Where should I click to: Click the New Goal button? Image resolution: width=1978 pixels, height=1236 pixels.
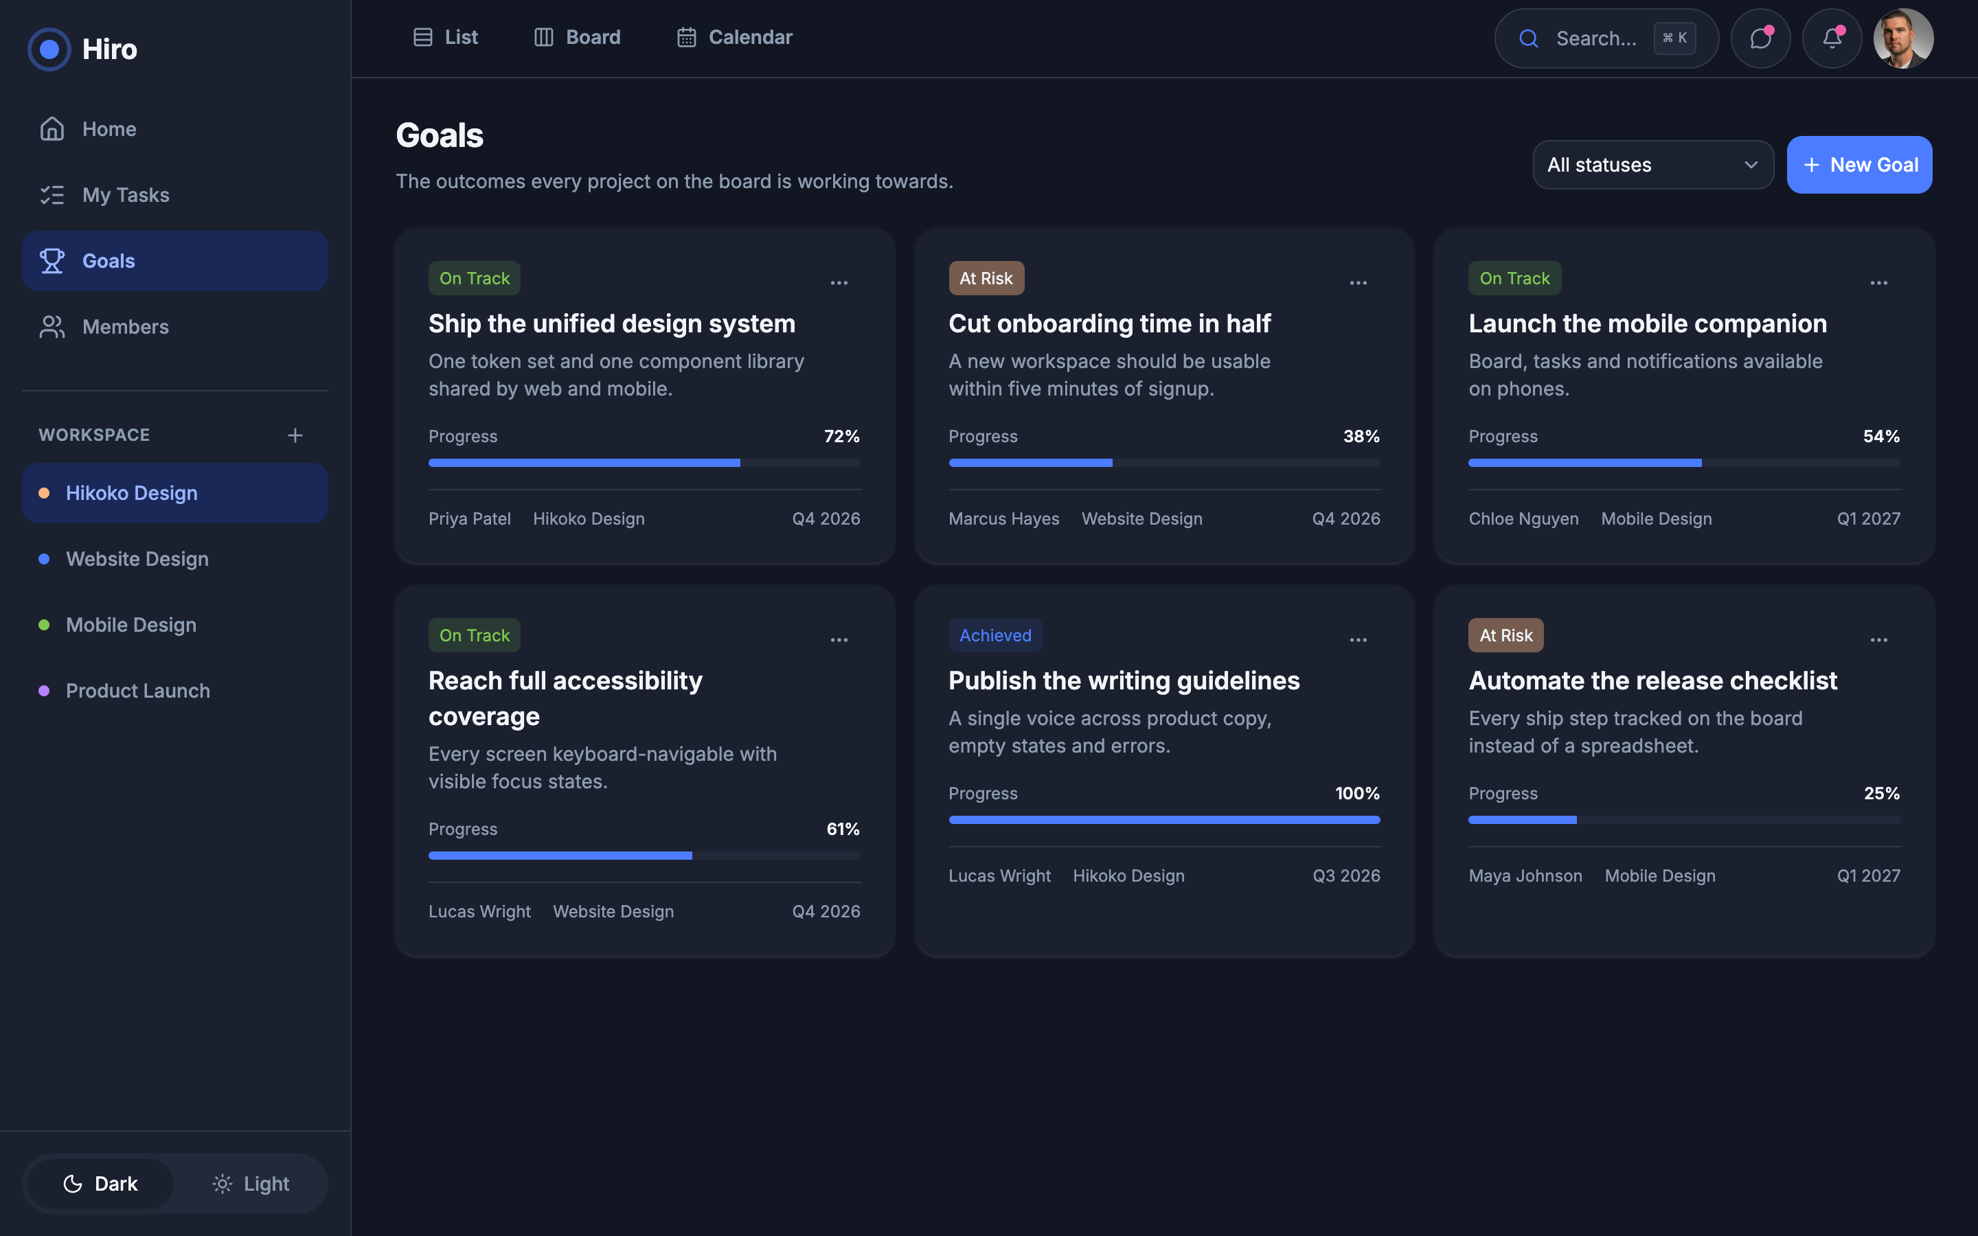[1859, 165]
